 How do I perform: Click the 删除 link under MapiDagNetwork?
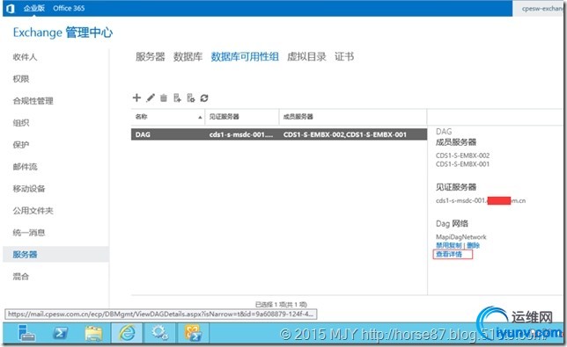point(473,246)
